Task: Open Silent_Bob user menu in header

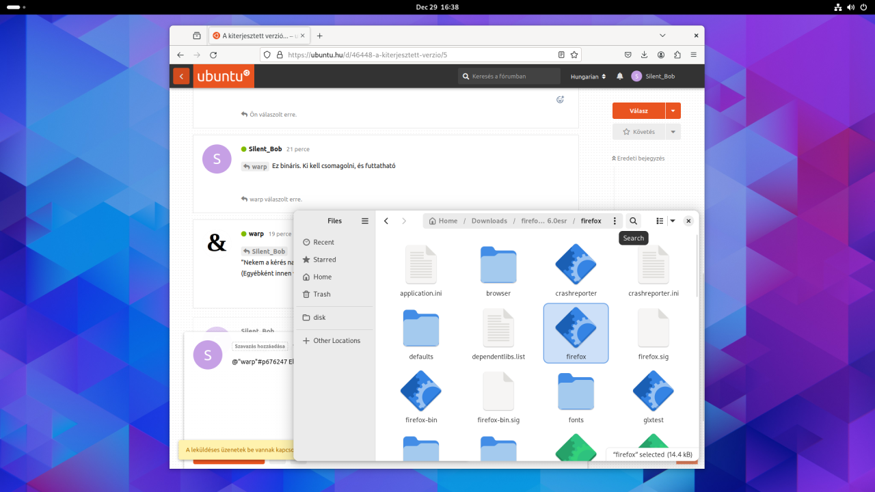Action: (x=653, y=76)
